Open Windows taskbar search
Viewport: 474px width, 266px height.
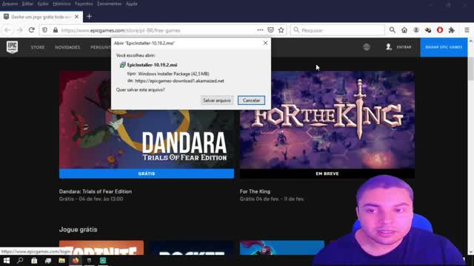[20, 261]
